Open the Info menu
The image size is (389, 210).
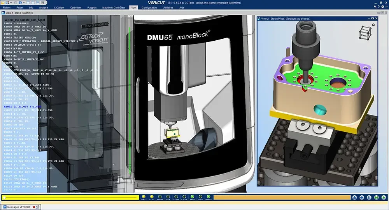(31, 8)
